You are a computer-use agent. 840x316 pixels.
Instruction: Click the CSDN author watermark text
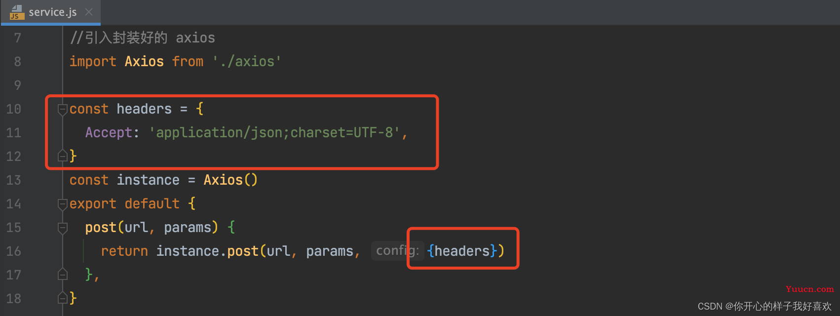(x=764, y=306)
